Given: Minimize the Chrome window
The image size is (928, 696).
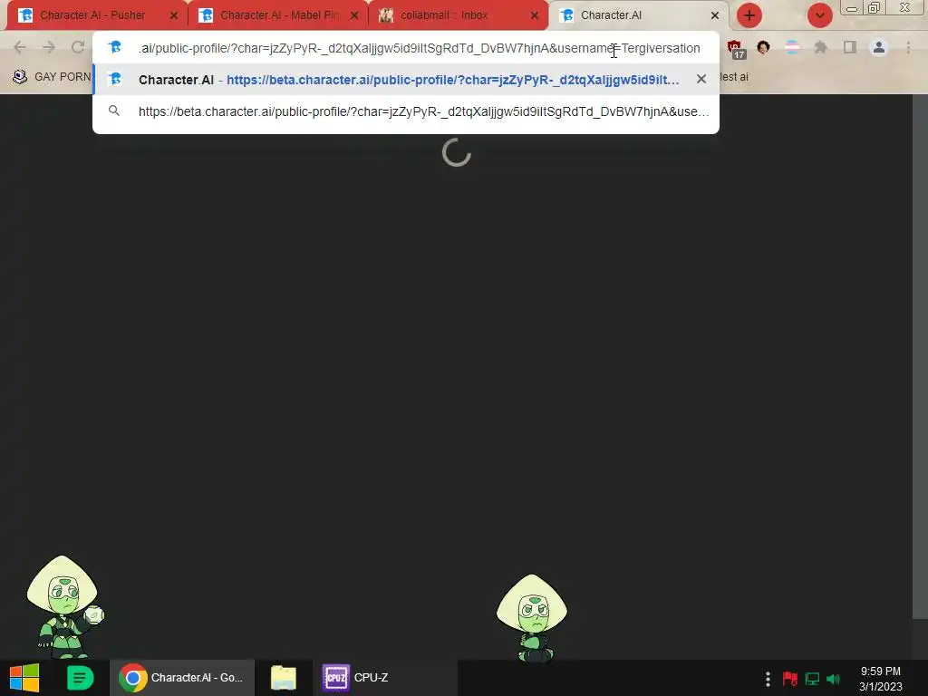Looking at the screenshot, I should coord(852,8).
